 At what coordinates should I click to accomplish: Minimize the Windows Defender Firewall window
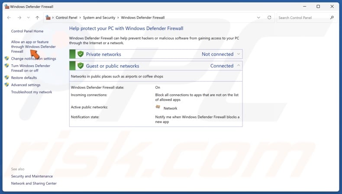305,6
